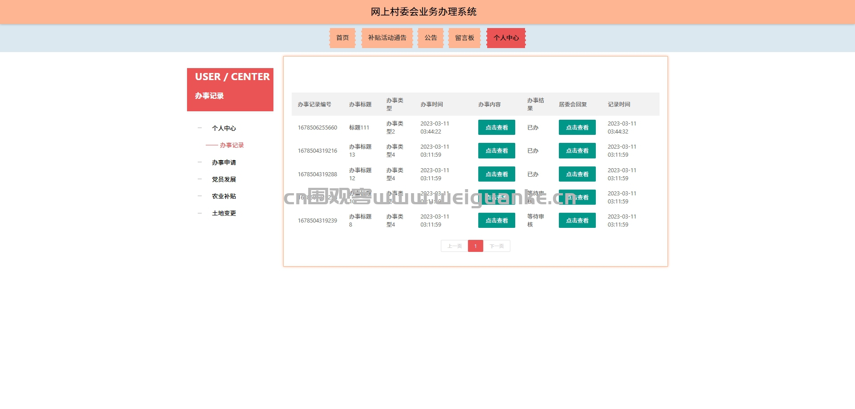Click the 办事类型 column header
The image size is (855, 409).
(395, 105)
